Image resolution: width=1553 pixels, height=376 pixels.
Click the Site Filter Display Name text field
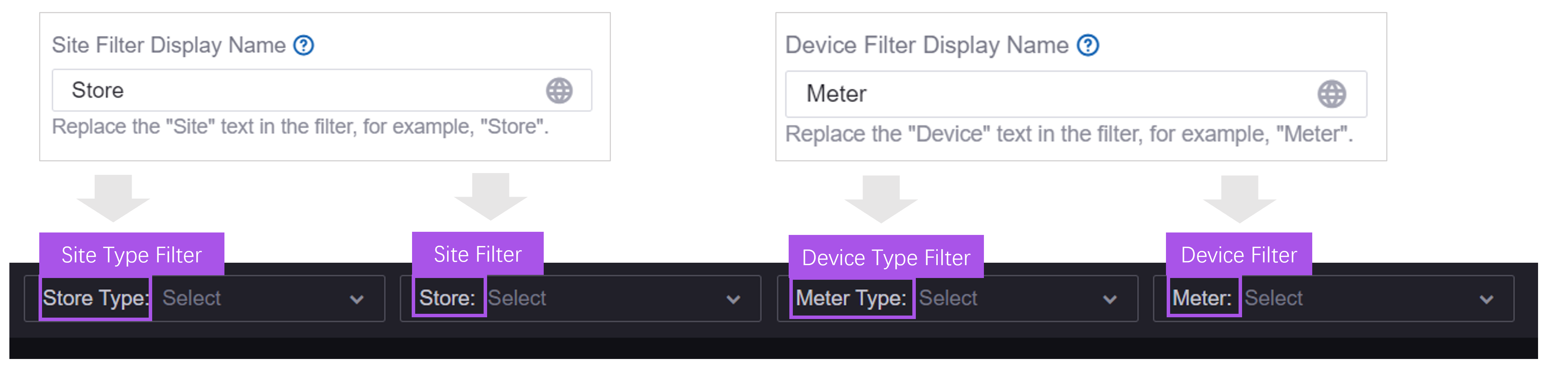[x=302, y=90]
